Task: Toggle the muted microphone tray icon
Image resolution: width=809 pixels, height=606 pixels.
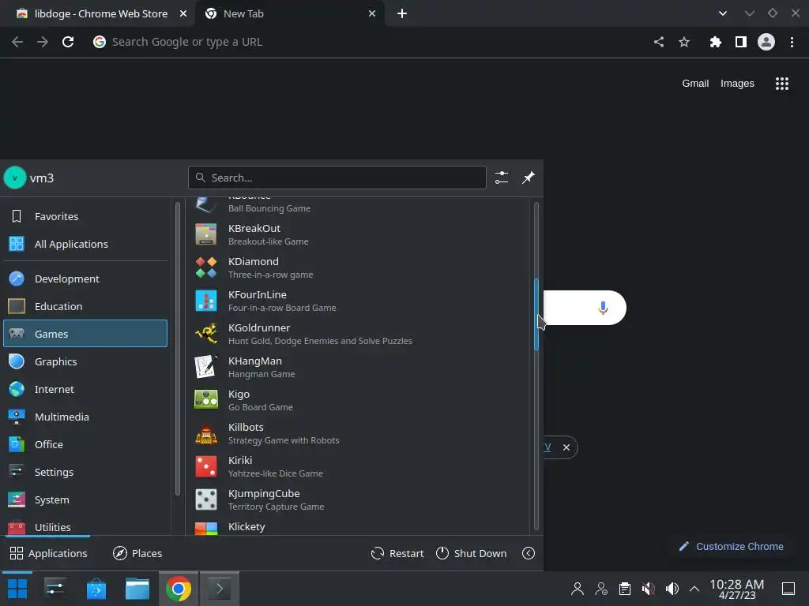Action: point(648,589)
